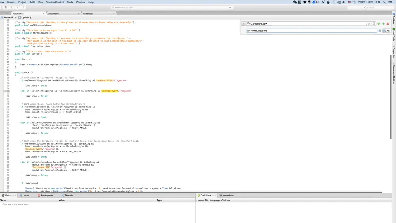Click the Replace single occurrence icon
Viewport: 396px width, 223px height.
click(380, 30)
